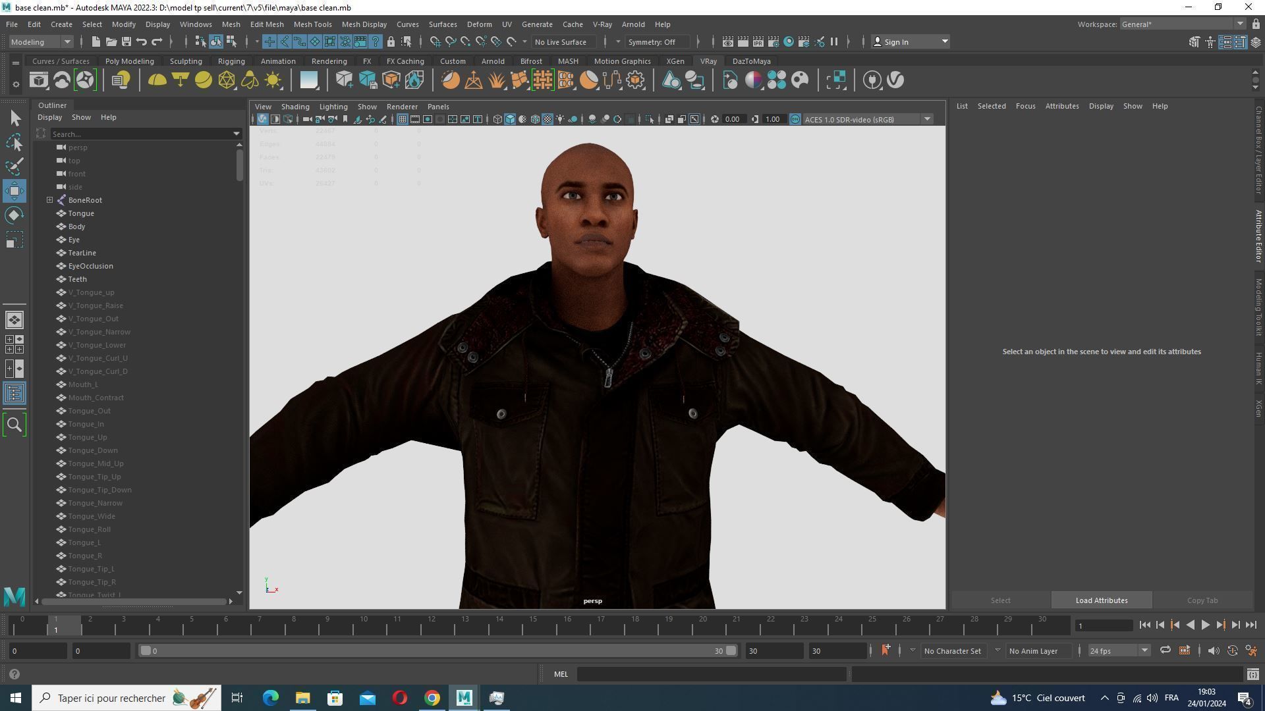The height and width of the screenshot is (711, 1265).
Task: Open the Deform menu
Action: [479, 24]
